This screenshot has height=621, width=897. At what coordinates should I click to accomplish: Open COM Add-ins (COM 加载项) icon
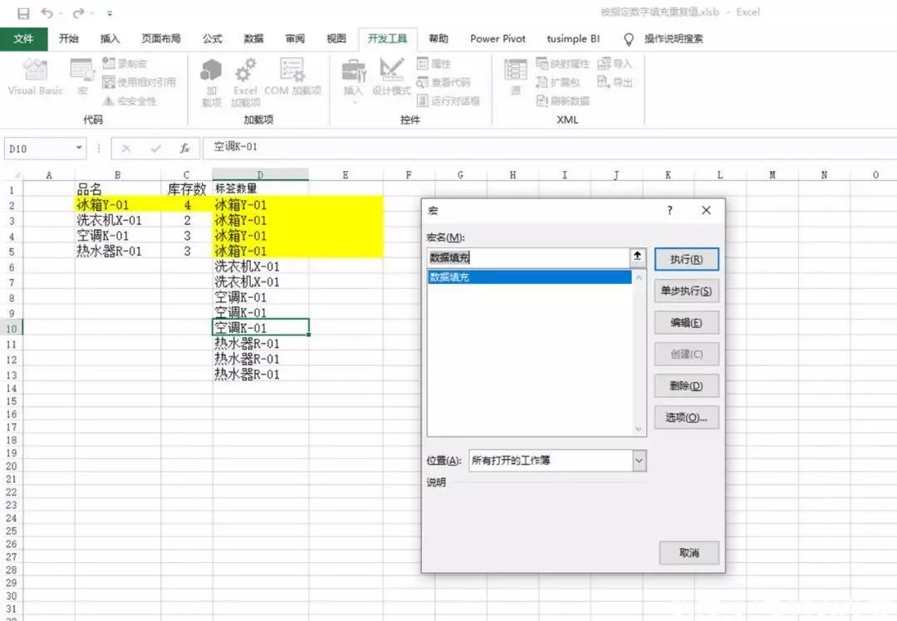click(292, 76)
